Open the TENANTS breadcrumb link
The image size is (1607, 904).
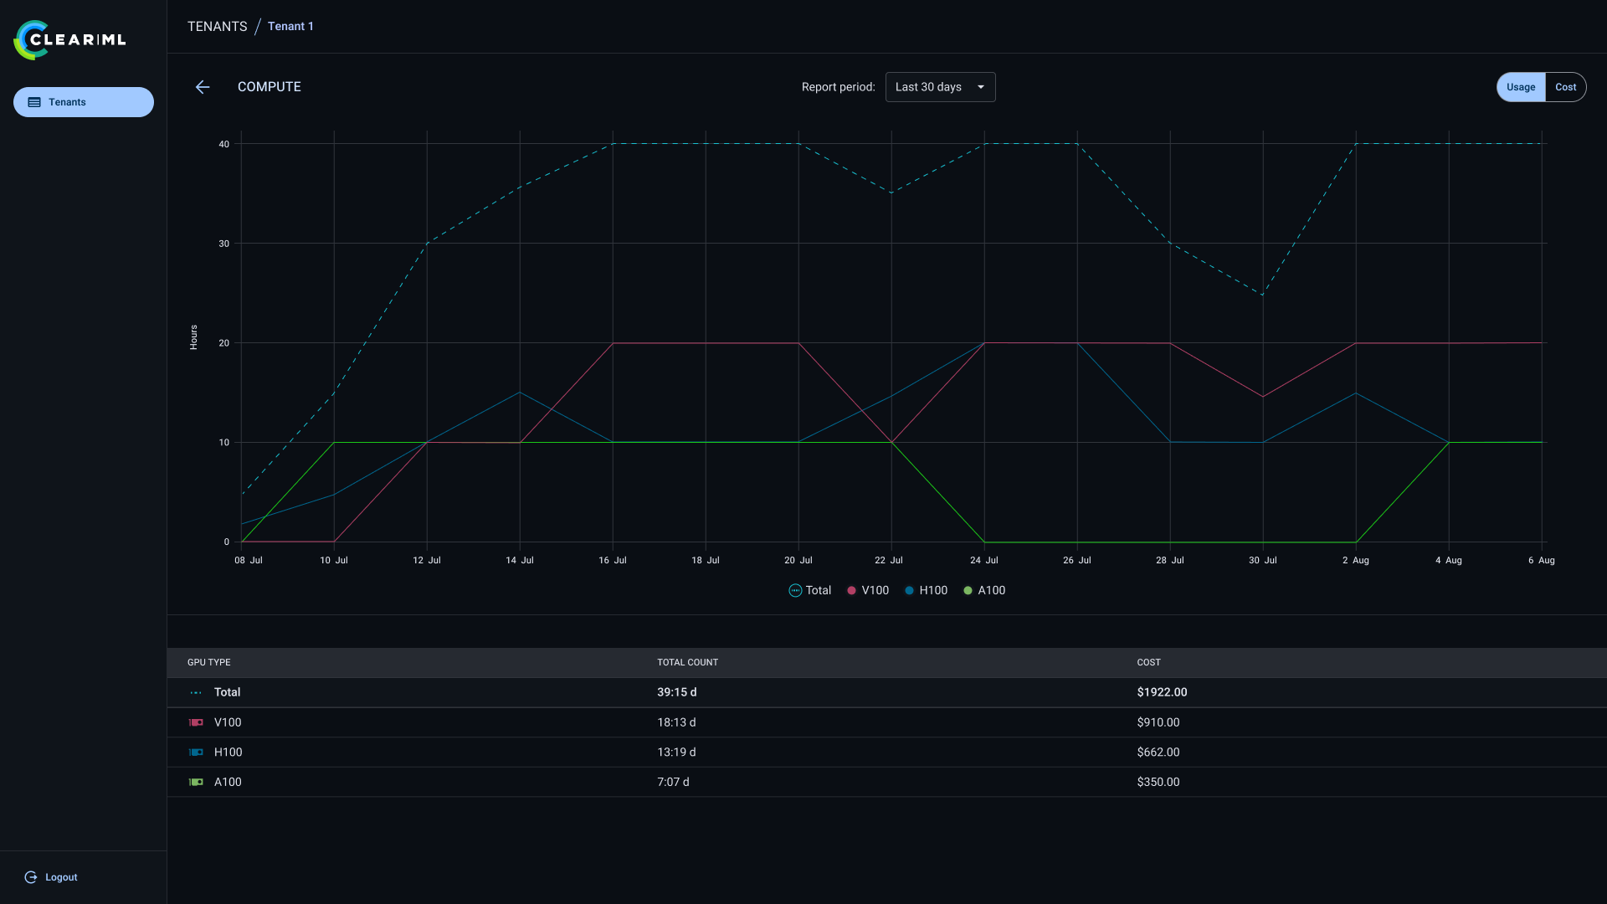(217, 27)
